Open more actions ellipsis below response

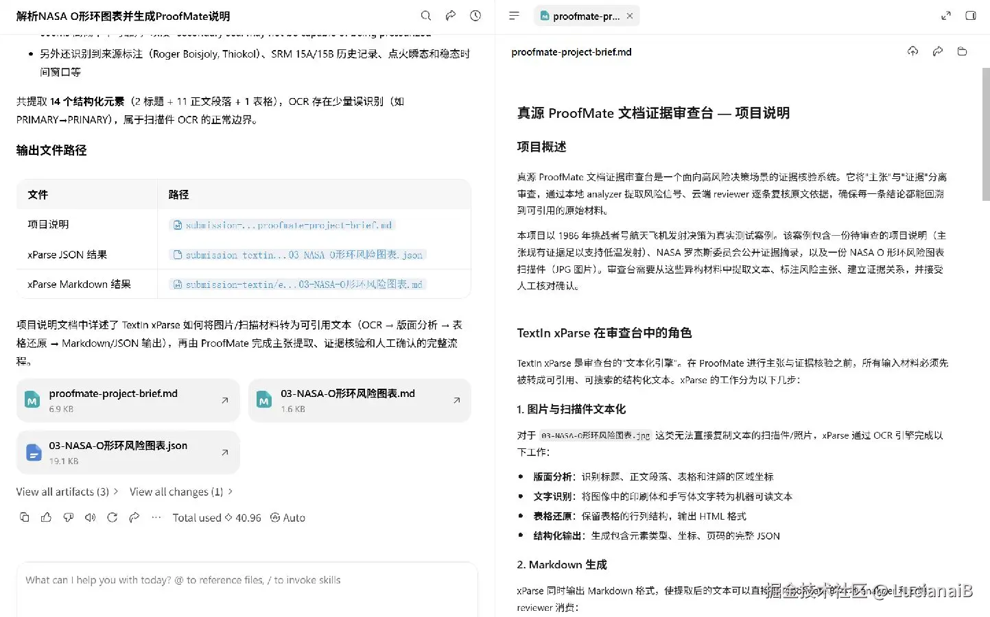coord(156,518)
